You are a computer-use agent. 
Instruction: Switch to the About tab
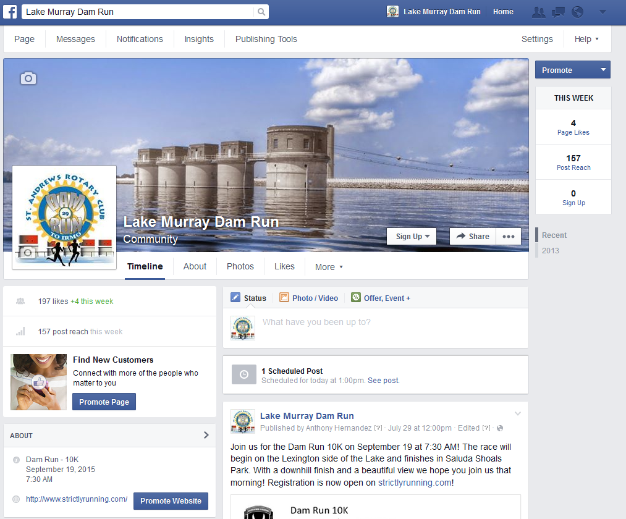pyautogui.click(x=195, y=266)
